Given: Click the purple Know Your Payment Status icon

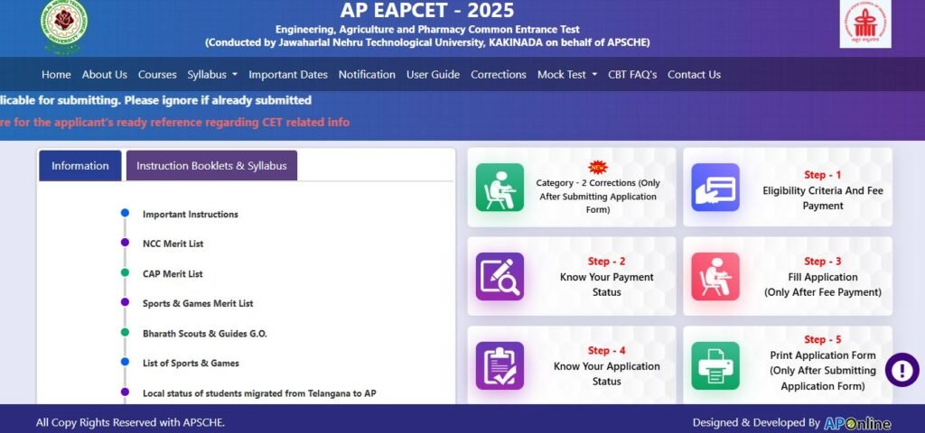Looking at the screenshot, I should [x=500, y=276].
